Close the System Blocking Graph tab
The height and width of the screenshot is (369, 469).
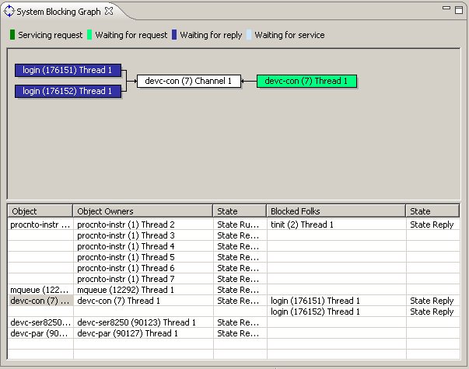(110, 11)
